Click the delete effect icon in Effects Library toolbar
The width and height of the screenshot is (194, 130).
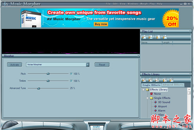[x=150, y=80]
